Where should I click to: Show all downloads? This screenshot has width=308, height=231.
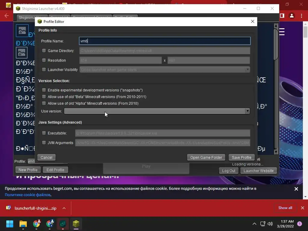point(285,208)
